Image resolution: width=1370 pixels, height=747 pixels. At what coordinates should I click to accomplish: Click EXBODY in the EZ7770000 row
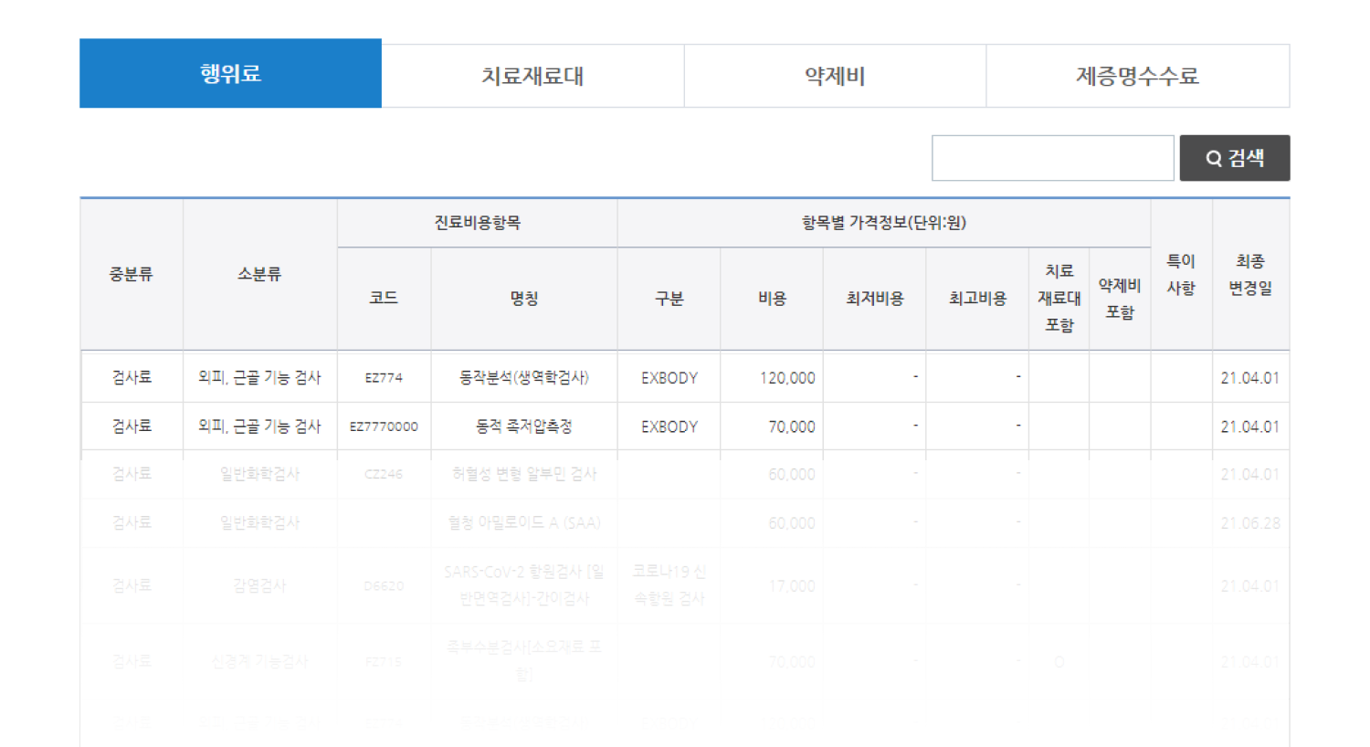[669, 426]
